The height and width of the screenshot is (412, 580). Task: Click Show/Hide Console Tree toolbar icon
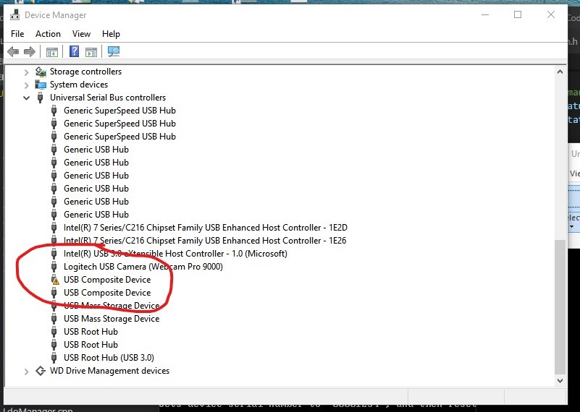pos(52,52)
